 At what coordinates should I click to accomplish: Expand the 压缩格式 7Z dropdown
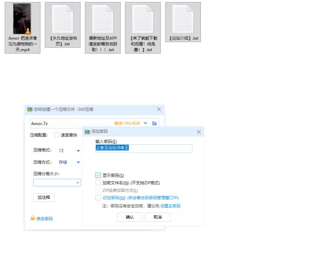(78, 150)
